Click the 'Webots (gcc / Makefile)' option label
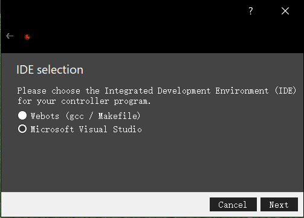The image size is (304, 218). (x=85, y=116)
